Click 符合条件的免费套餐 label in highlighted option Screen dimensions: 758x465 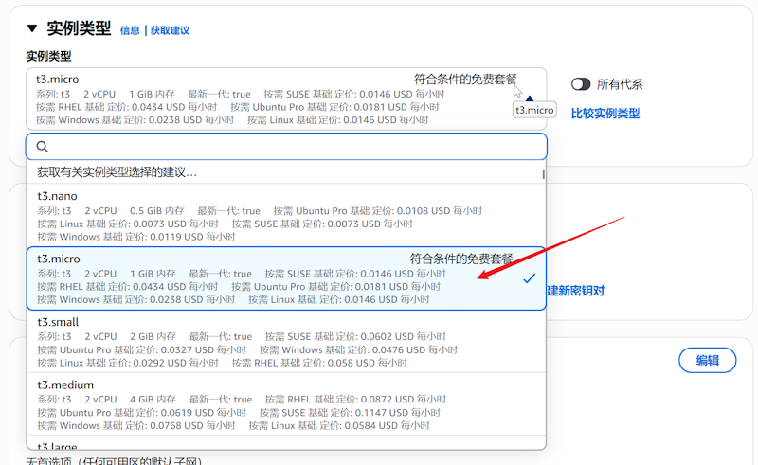tap(461, 259)
